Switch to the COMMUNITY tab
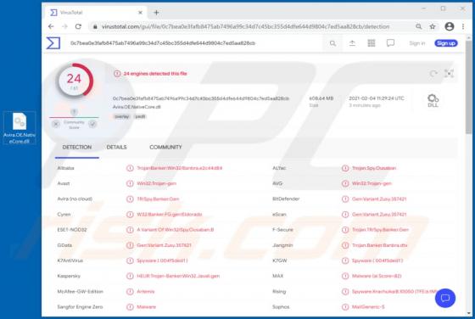Viewport: 475px width, 319px height. [165, 148]
